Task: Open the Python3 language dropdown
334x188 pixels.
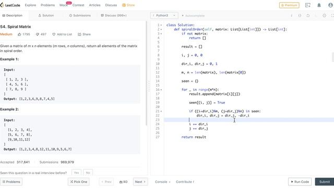Action: tap(164, 16)
